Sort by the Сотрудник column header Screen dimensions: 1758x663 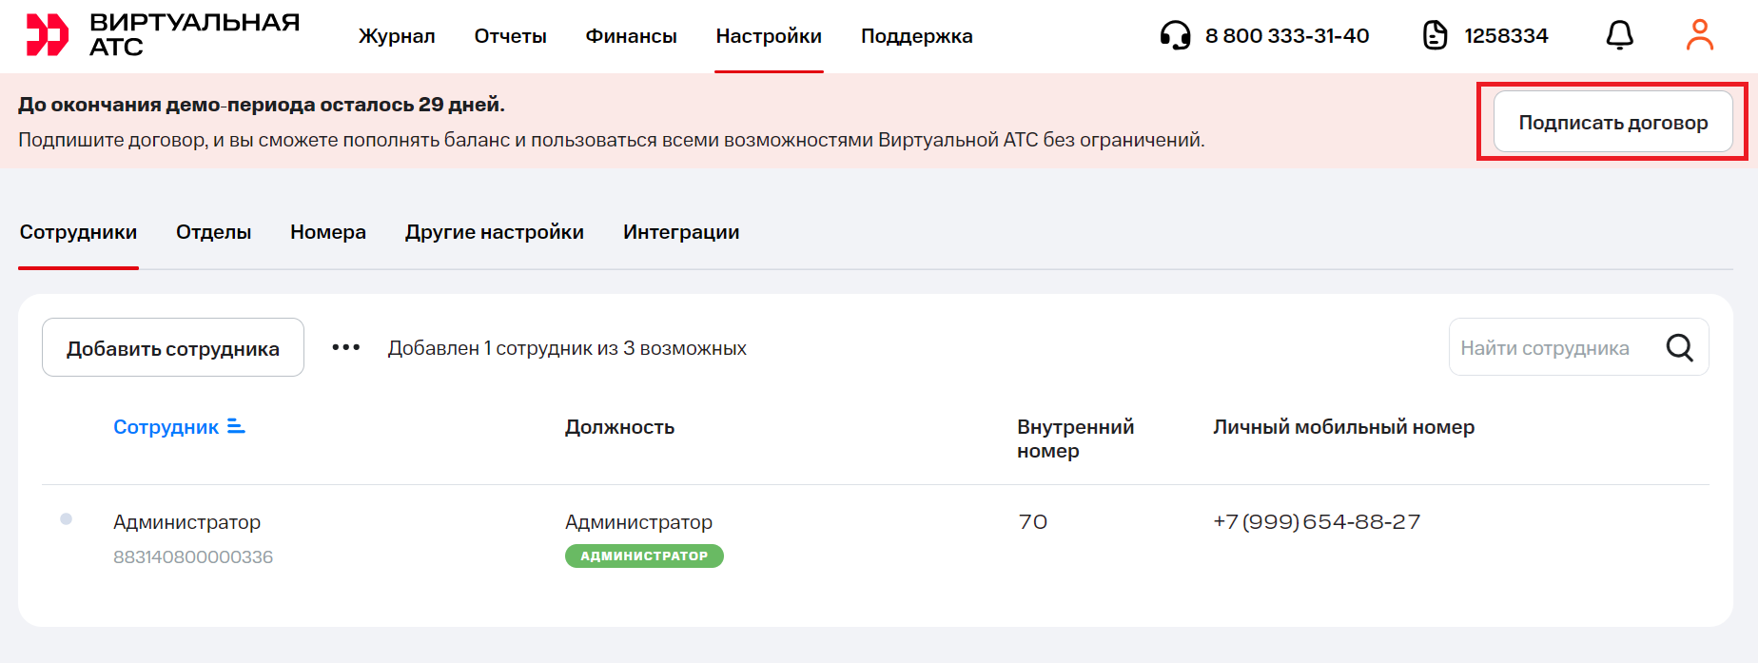(x=166, y=427)
